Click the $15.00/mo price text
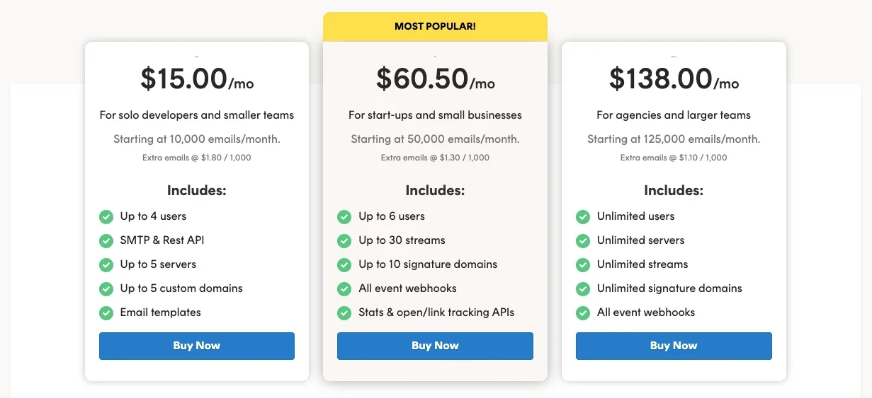Image resolution: width=872 pixels, height=398 pixels. pyautogui.click(x=196, y=78)
